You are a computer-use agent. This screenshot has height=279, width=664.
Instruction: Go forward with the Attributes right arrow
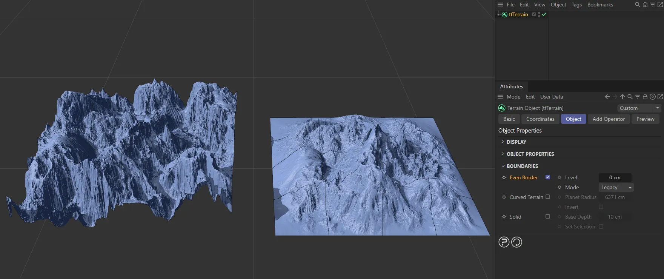point(615,97)
